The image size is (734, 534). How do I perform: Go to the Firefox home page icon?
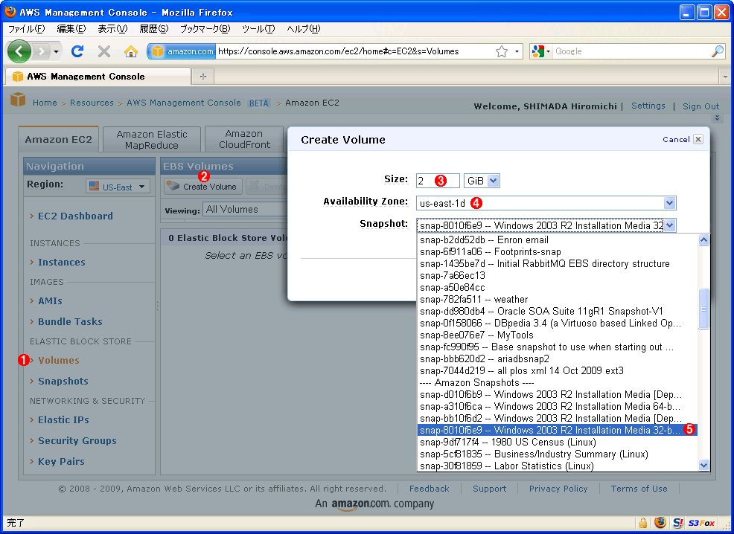pos(130,51)
